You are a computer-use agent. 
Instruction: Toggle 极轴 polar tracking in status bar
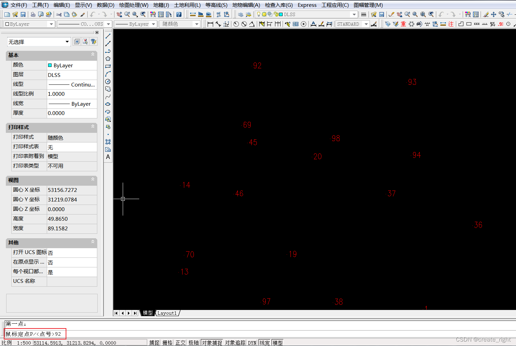(x=194, y=343)
